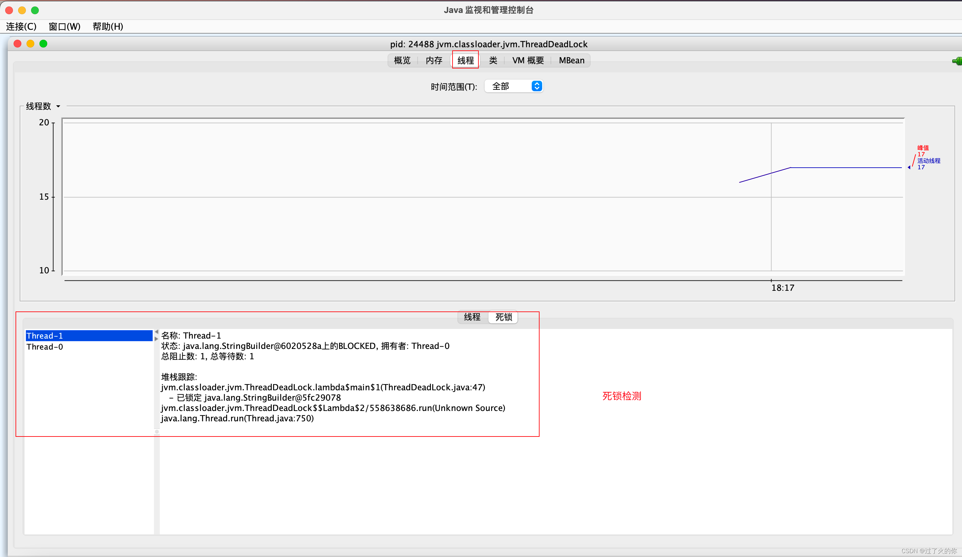
Task: Open the 窗口(W) menu
Action: [64, 26]
